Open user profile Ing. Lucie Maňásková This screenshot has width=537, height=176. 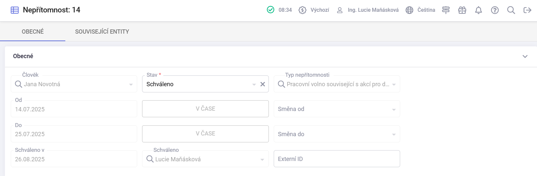click(x=367, y=10)
